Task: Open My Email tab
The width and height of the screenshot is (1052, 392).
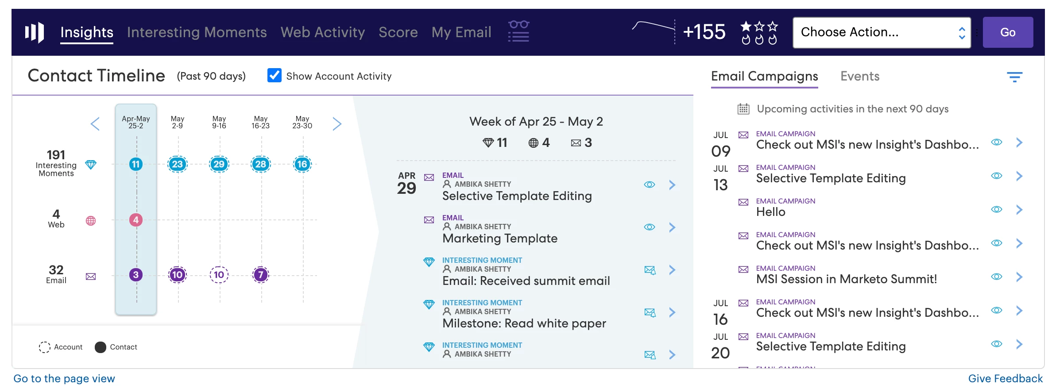Action: click(x=461, y=32)
